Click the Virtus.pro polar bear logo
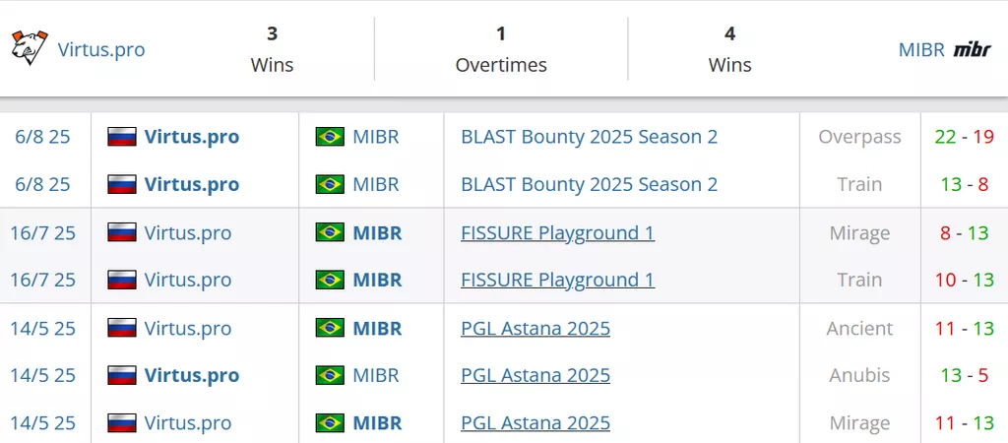 [x=29, y=47]
